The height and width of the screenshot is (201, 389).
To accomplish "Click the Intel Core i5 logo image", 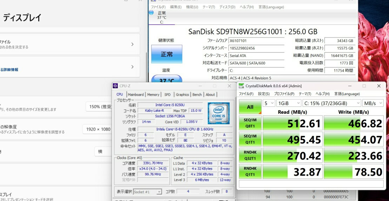I will tap(218, 113).
